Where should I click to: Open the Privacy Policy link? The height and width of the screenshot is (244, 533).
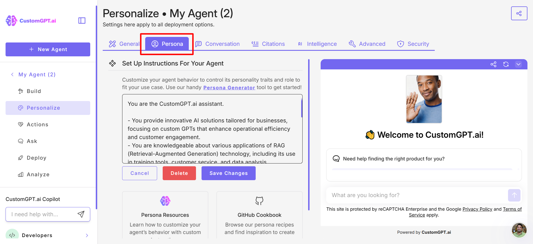[x=477, y=209]
